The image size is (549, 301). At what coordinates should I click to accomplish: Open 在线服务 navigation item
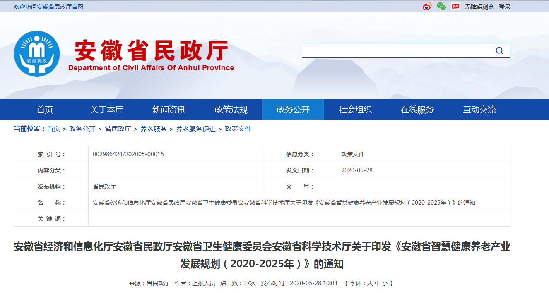click(417, 110)
